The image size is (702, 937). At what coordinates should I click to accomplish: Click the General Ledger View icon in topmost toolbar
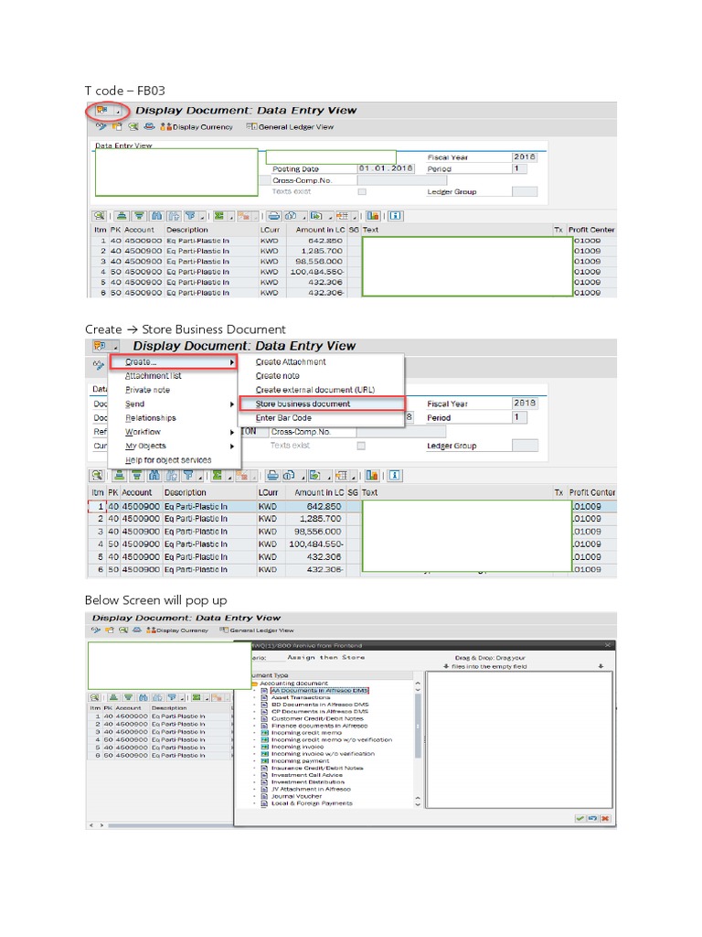coord(251,127)
